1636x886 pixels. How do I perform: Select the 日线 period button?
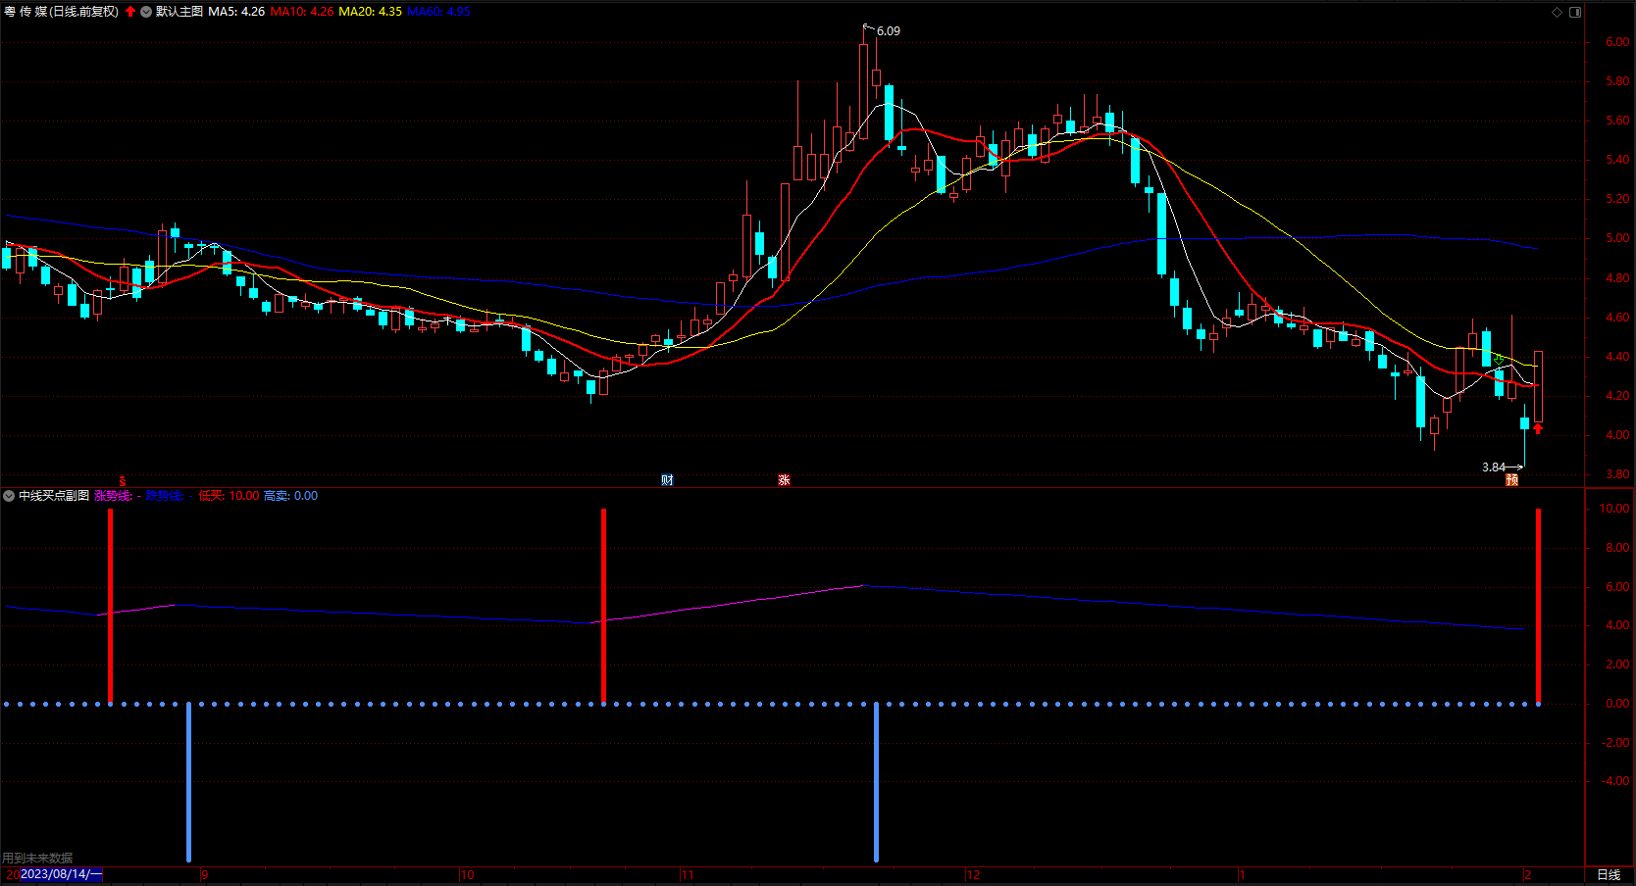1609,875
